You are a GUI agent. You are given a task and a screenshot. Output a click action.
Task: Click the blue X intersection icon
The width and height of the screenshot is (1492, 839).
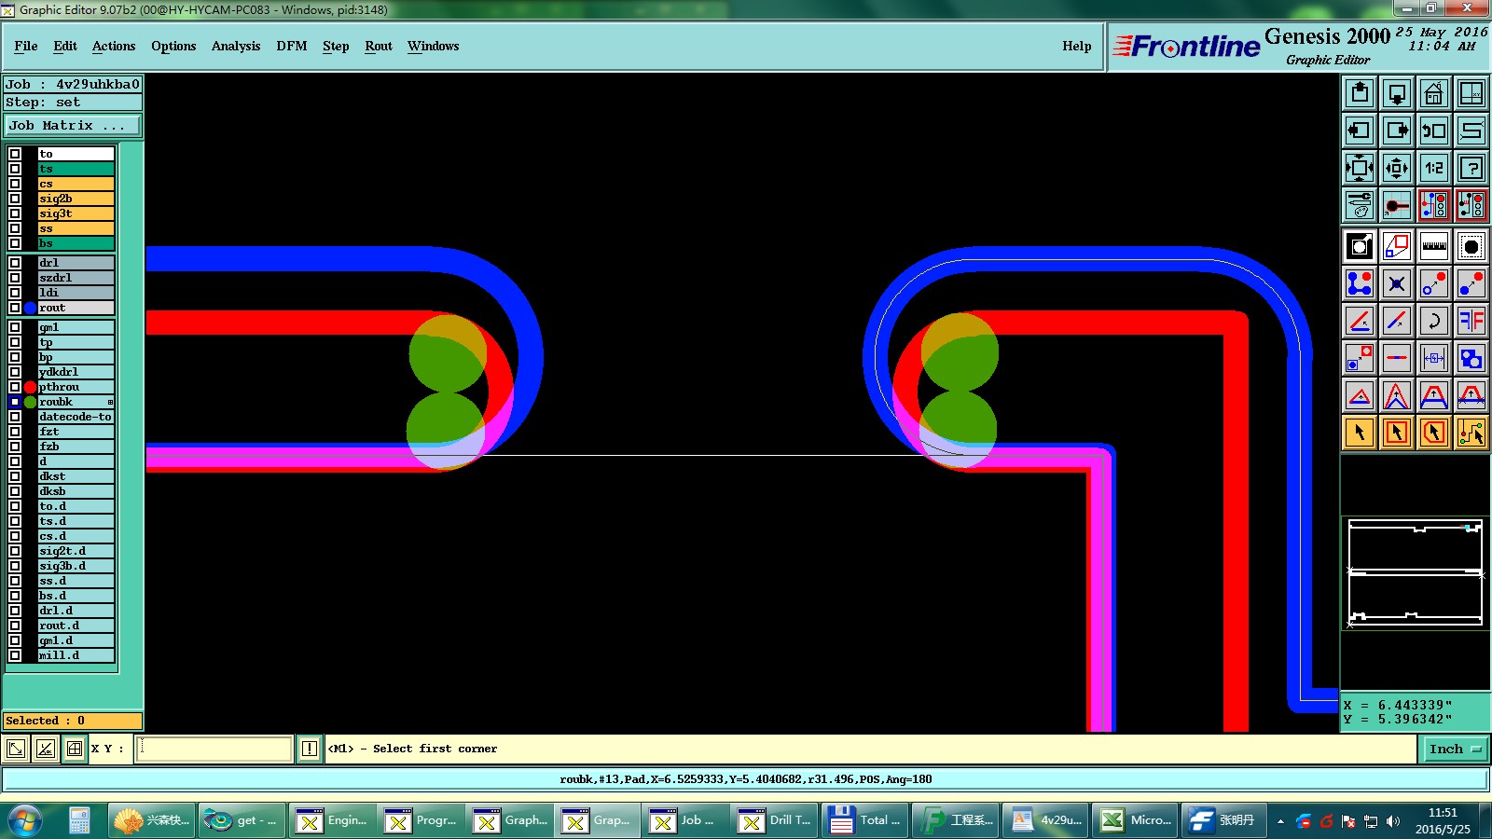click(x=1397, y=283)
